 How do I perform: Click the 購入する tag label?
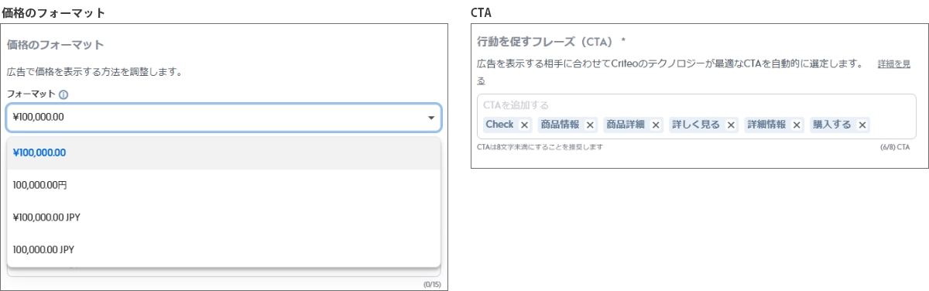(831, 125)
